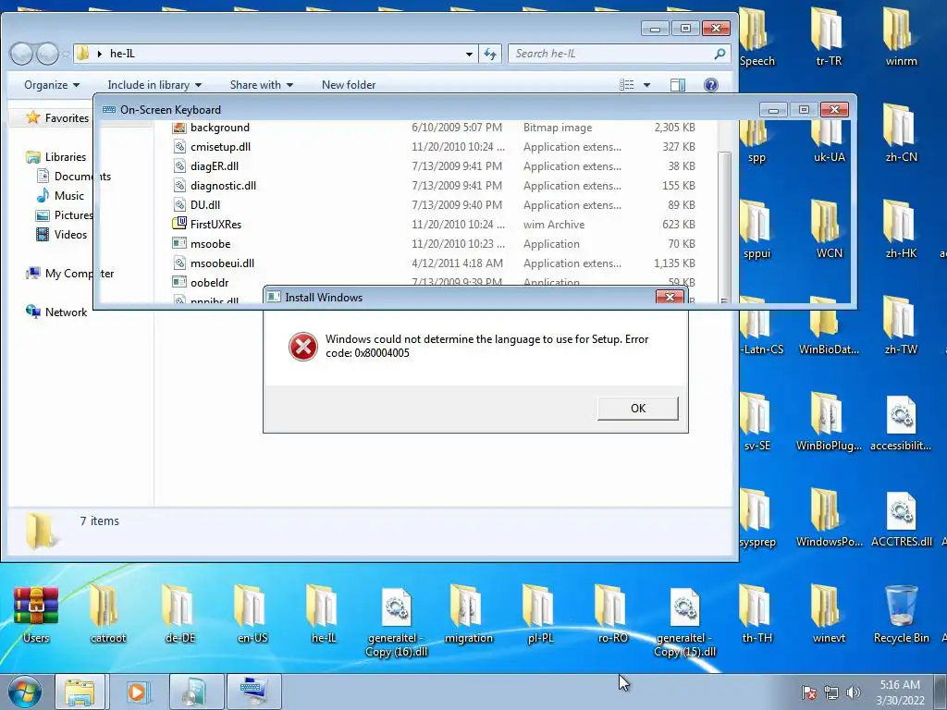The image size is (947, 710).
Task: Select the zh-CN desktop folder
Action: click(901, 133)
